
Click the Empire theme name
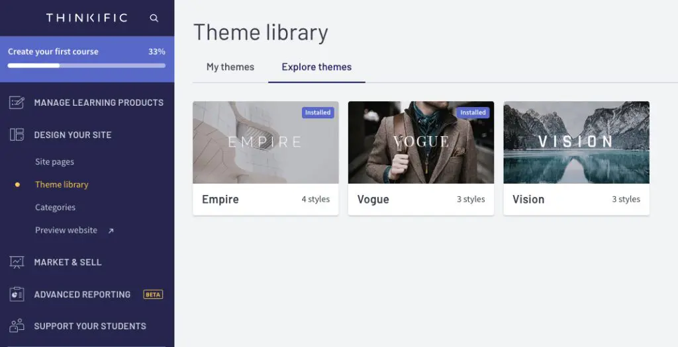[x=220, y=200]
